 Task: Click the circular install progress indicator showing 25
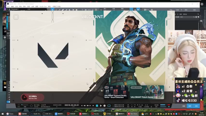(24, 97)
